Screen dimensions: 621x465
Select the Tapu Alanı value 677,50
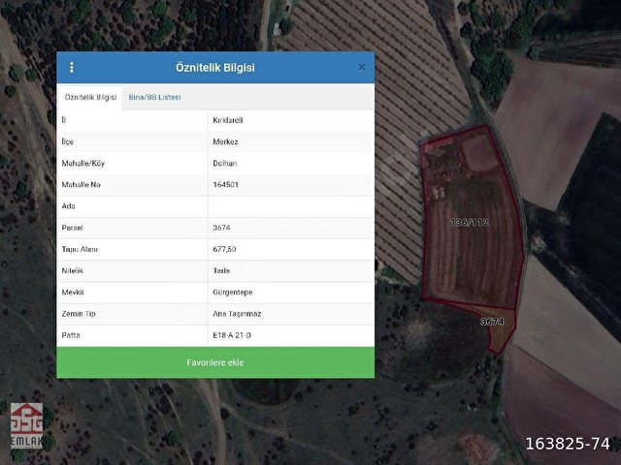[224, 249]
